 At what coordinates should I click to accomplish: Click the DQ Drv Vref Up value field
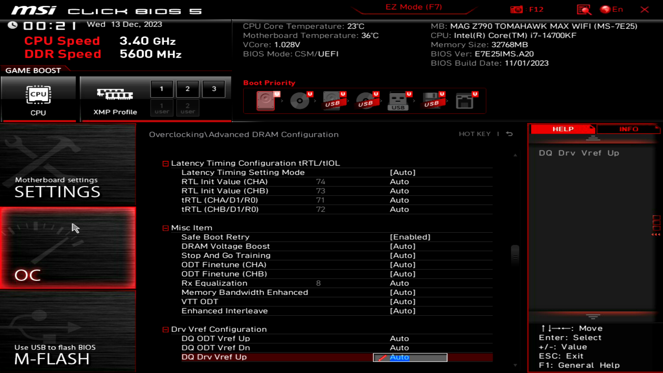(410, 357)
